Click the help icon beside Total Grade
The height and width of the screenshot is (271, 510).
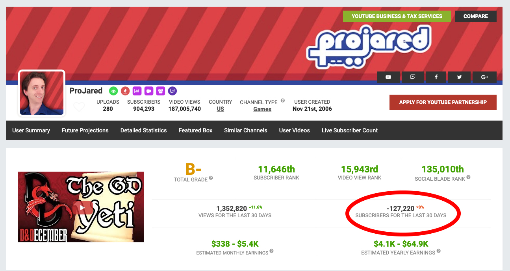tap(211, 178)
